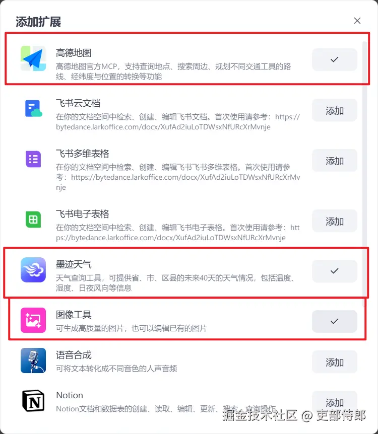Toggle the checkmark for 高德地图 extension
The width and height of the screenshot is (378, 434).
(335, 59)
